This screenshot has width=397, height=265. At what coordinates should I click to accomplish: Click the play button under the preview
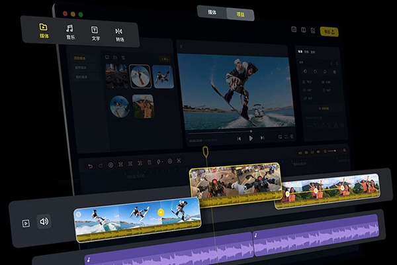click(251, 138)
